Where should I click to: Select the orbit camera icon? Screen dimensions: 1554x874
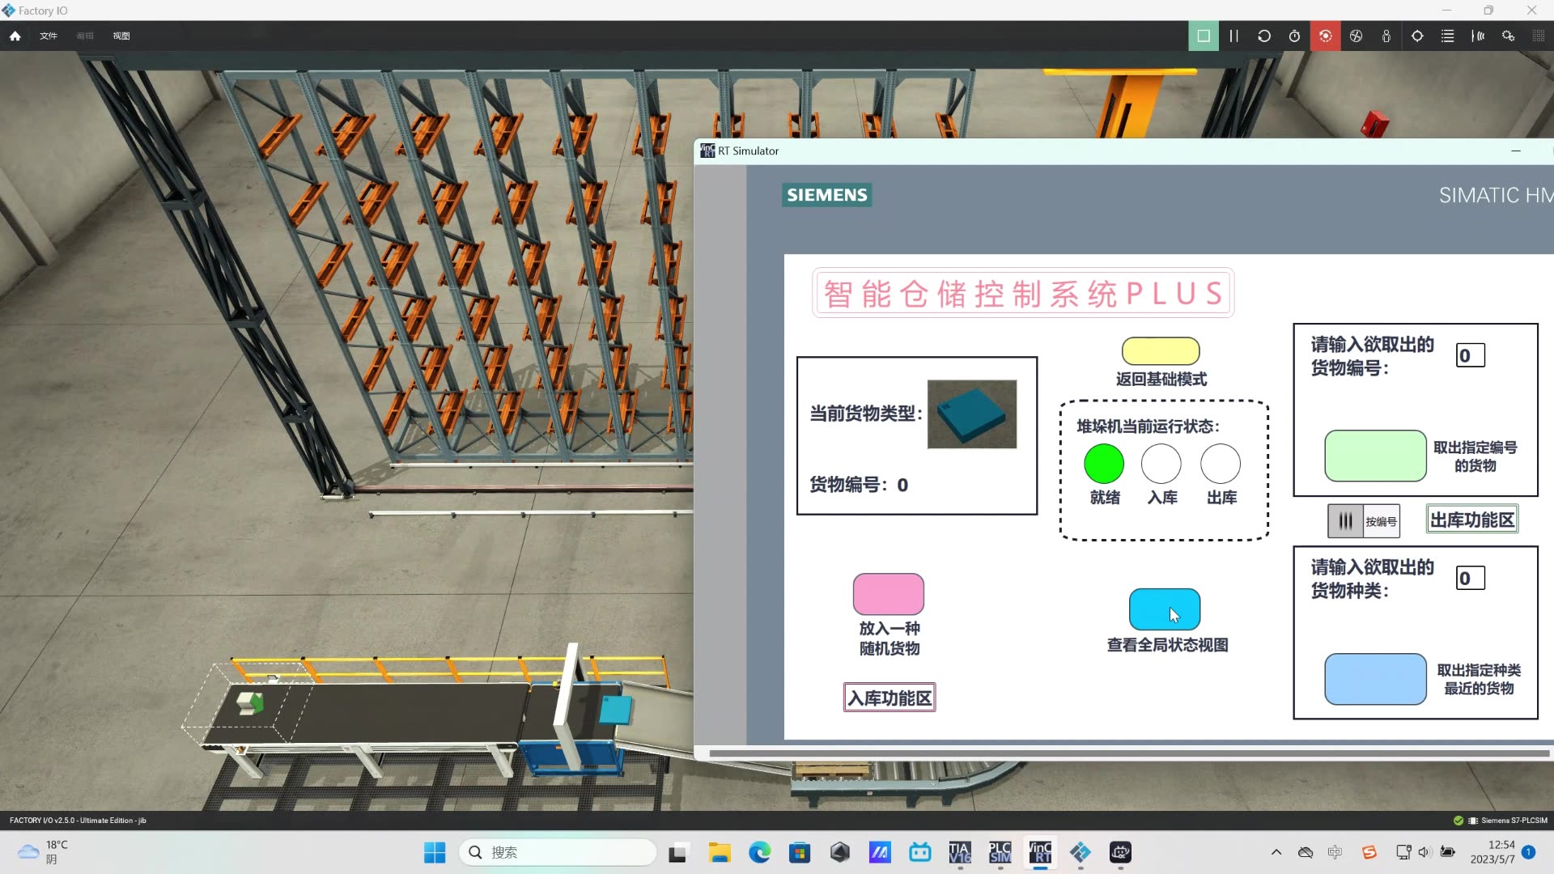1325,36
